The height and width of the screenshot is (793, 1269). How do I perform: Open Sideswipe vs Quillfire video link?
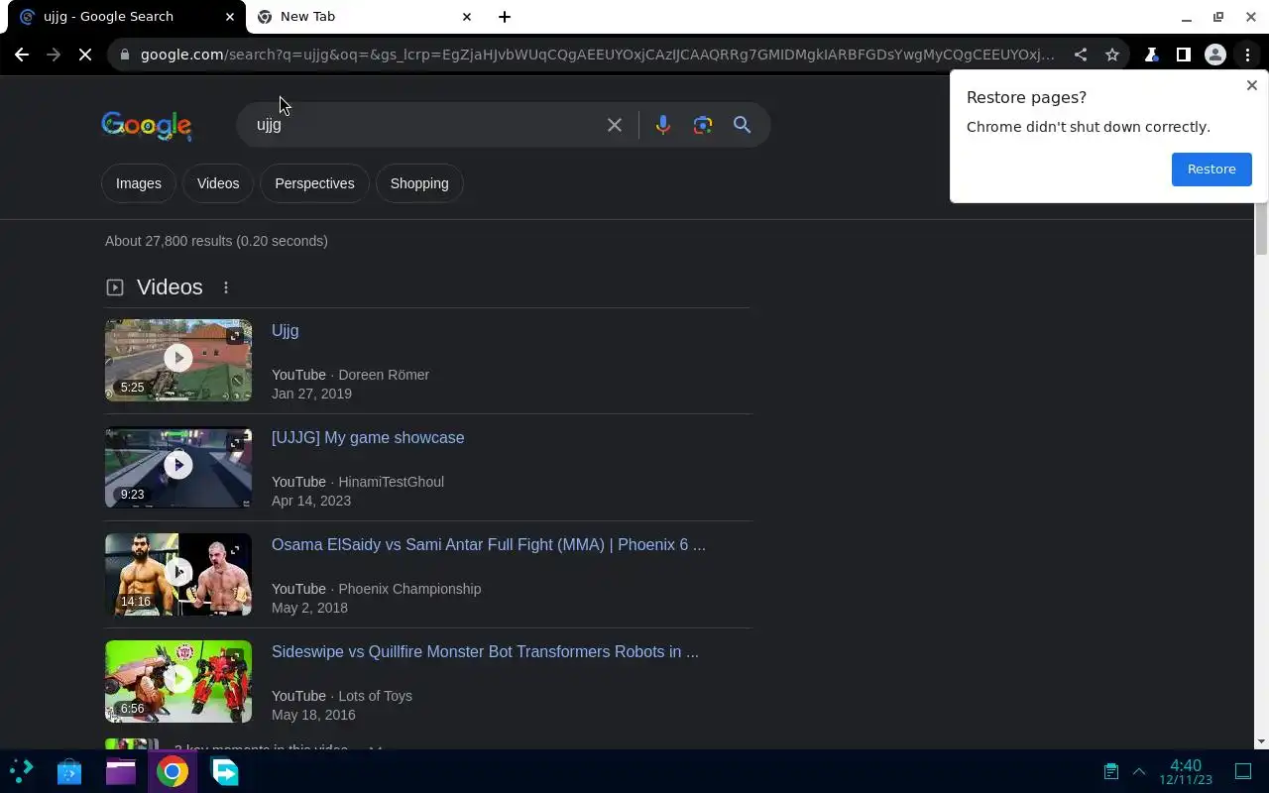[x=485, y=652]
